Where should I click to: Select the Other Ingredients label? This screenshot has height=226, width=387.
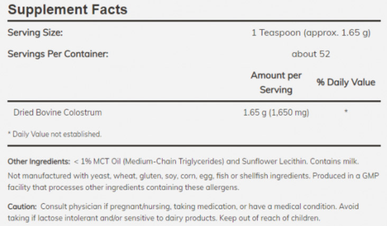point(39,161)
